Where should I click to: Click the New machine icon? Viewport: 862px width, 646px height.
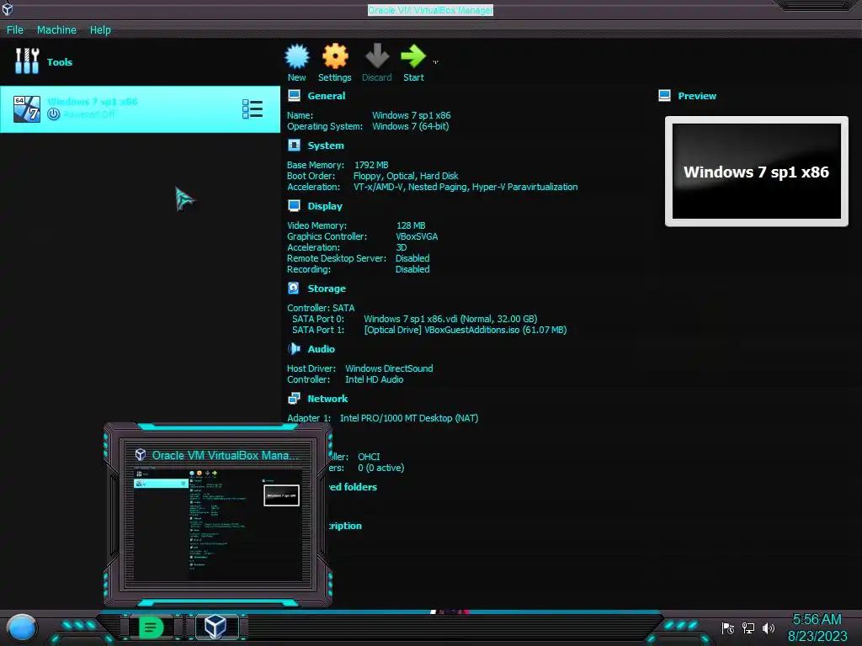(x=297, y=56)
